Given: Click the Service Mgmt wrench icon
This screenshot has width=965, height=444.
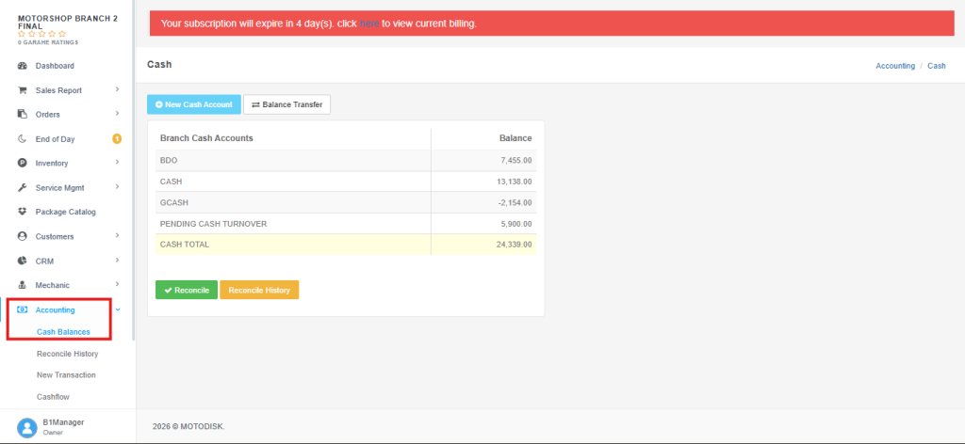Looking at the screenshot, I should (23, 188).
